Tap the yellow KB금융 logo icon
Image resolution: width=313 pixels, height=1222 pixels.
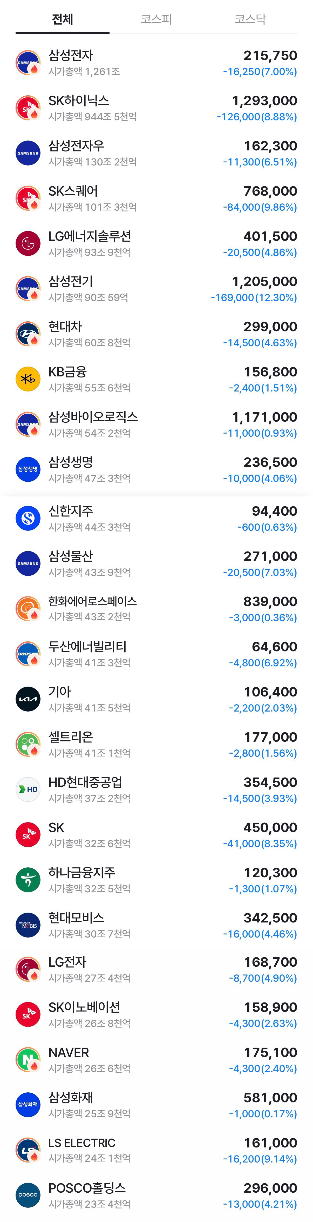[28, 379]
